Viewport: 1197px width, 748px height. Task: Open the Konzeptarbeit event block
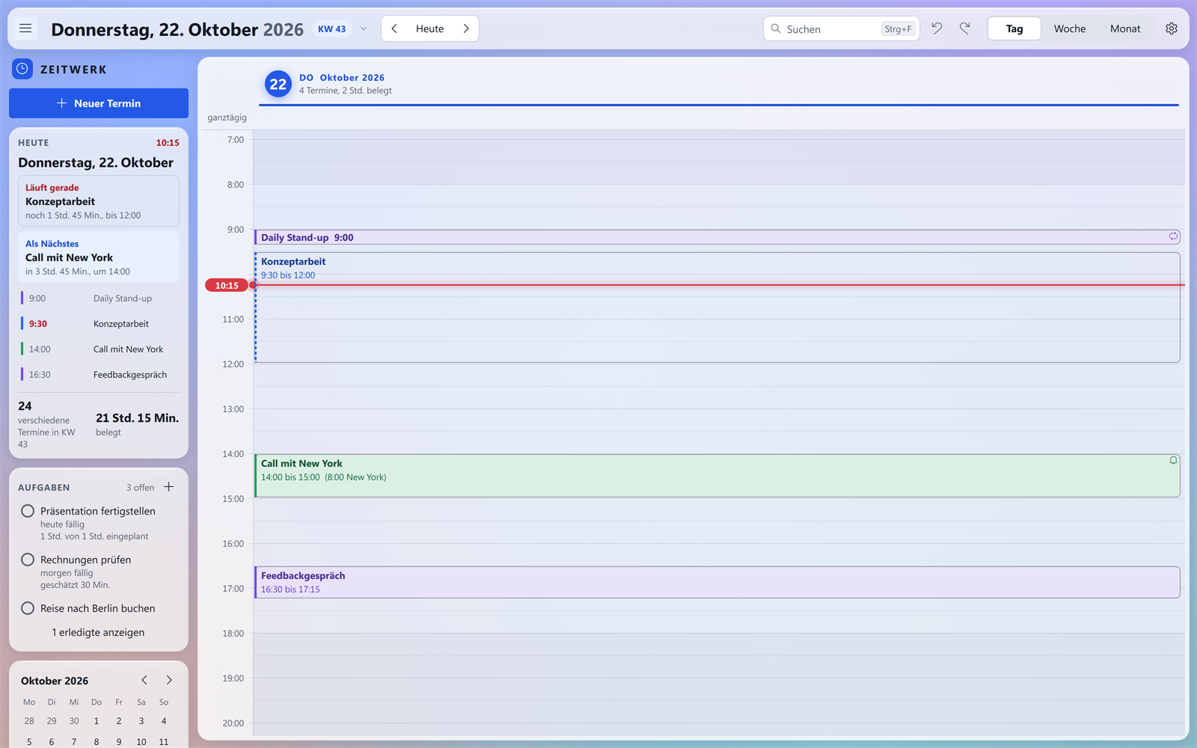coord(717,307)
